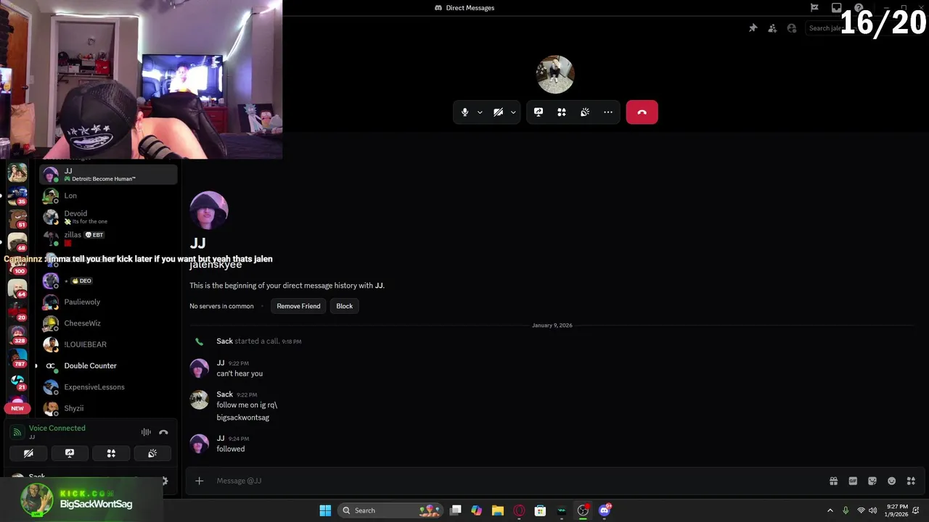Click Remove Friend button
Image resolution: width=929 pixels, height=522 pixels.
point(298,306)
